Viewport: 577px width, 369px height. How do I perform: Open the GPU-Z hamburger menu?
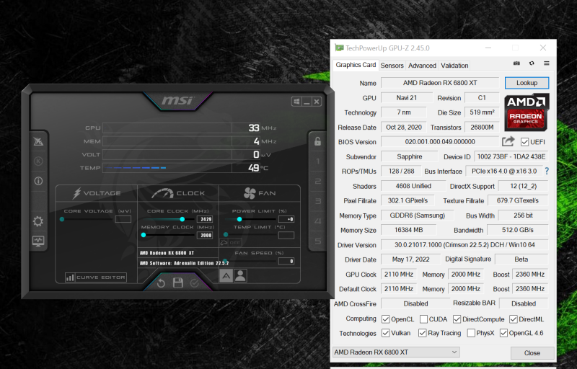click(x=546, y=64)
